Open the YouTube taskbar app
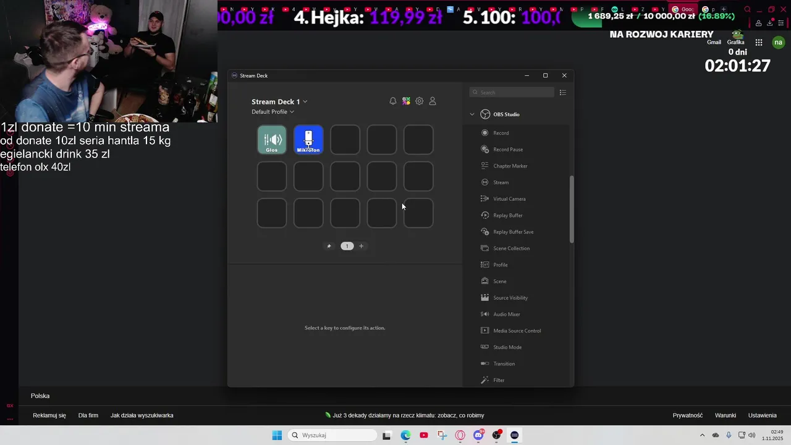 [423, 435]
